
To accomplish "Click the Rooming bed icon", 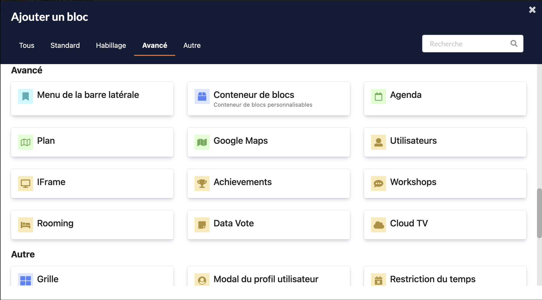I will point(26,225).
